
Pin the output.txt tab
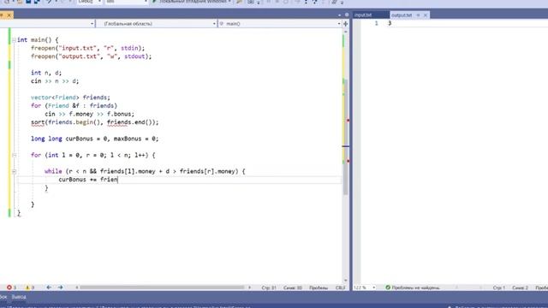pyautogui.click(x=418, y=15)
